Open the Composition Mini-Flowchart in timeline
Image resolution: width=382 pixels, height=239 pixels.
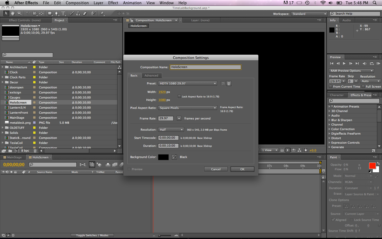coord(83,165)
